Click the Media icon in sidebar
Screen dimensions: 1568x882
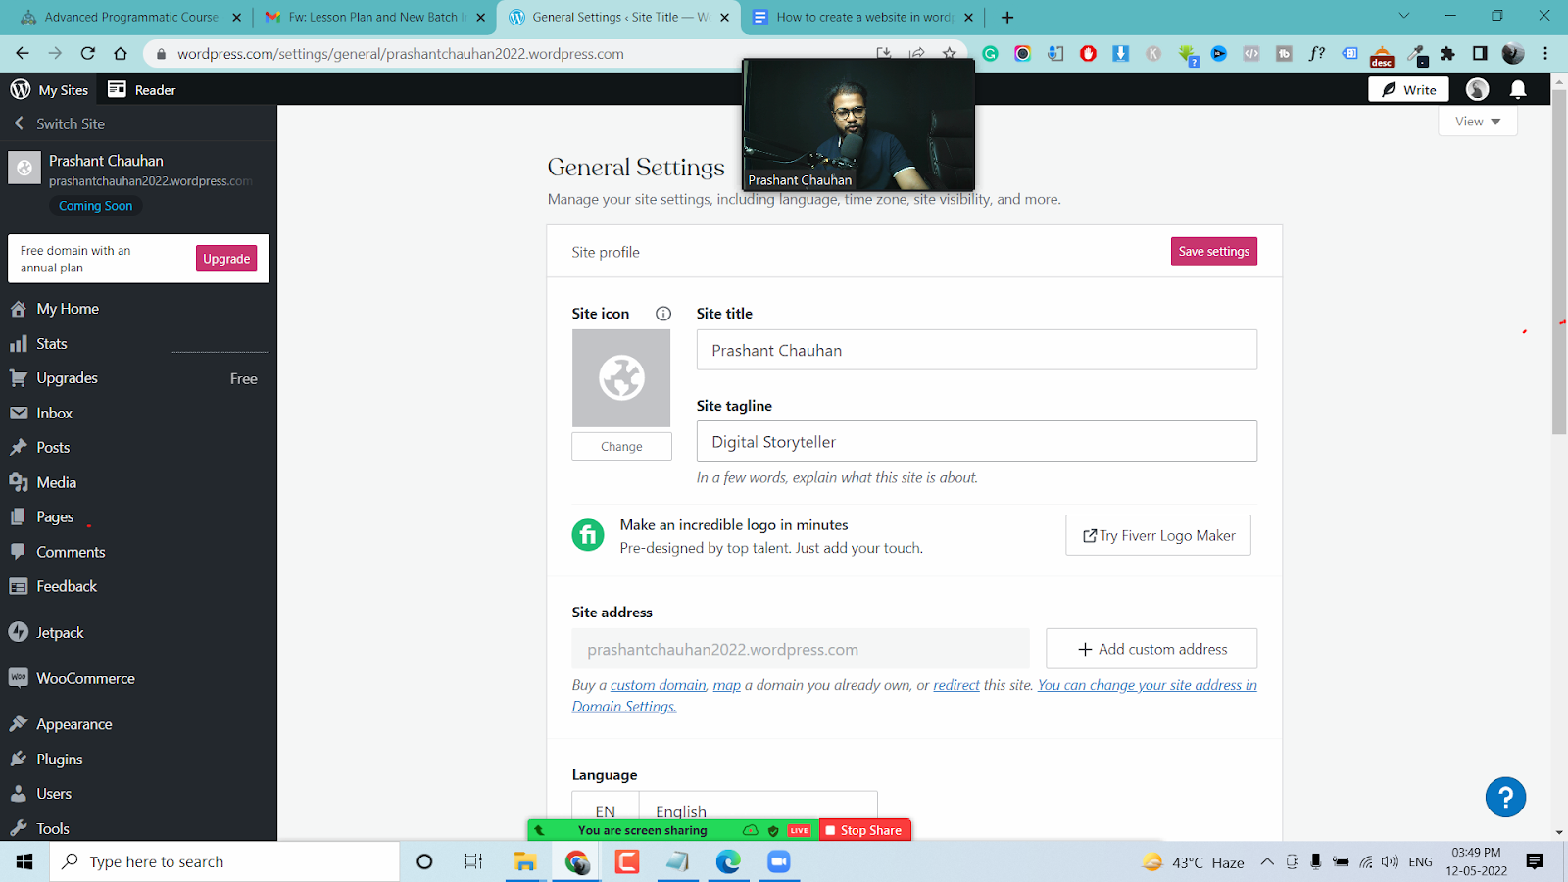[19, 482]
